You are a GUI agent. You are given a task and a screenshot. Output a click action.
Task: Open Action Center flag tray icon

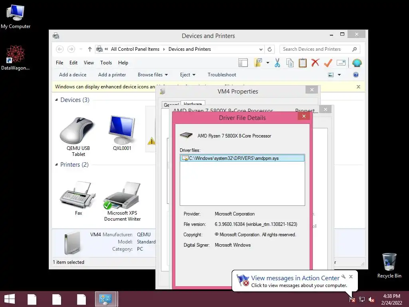click(x=352, y=299)
